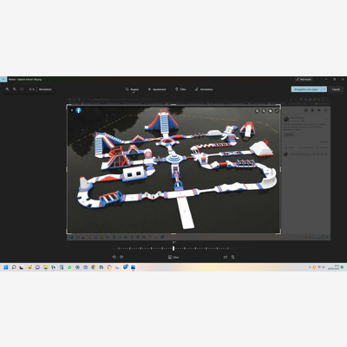347x347 pixels.
Task: Open the Libre aspect ratio dropdown
Action: click(173, 257)
